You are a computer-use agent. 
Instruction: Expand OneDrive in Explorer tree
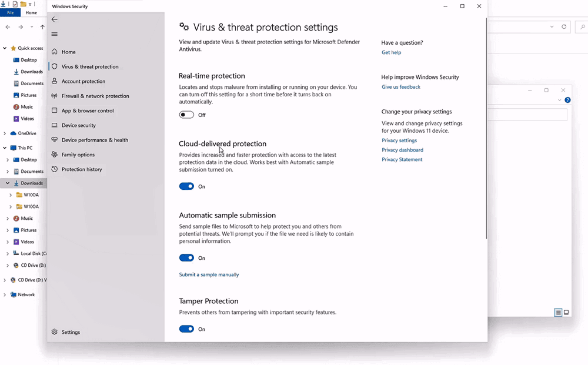pyautogui.click(x=5, y=133)
